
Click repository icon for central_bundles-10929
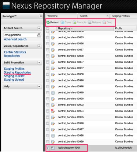coord(53,142)
